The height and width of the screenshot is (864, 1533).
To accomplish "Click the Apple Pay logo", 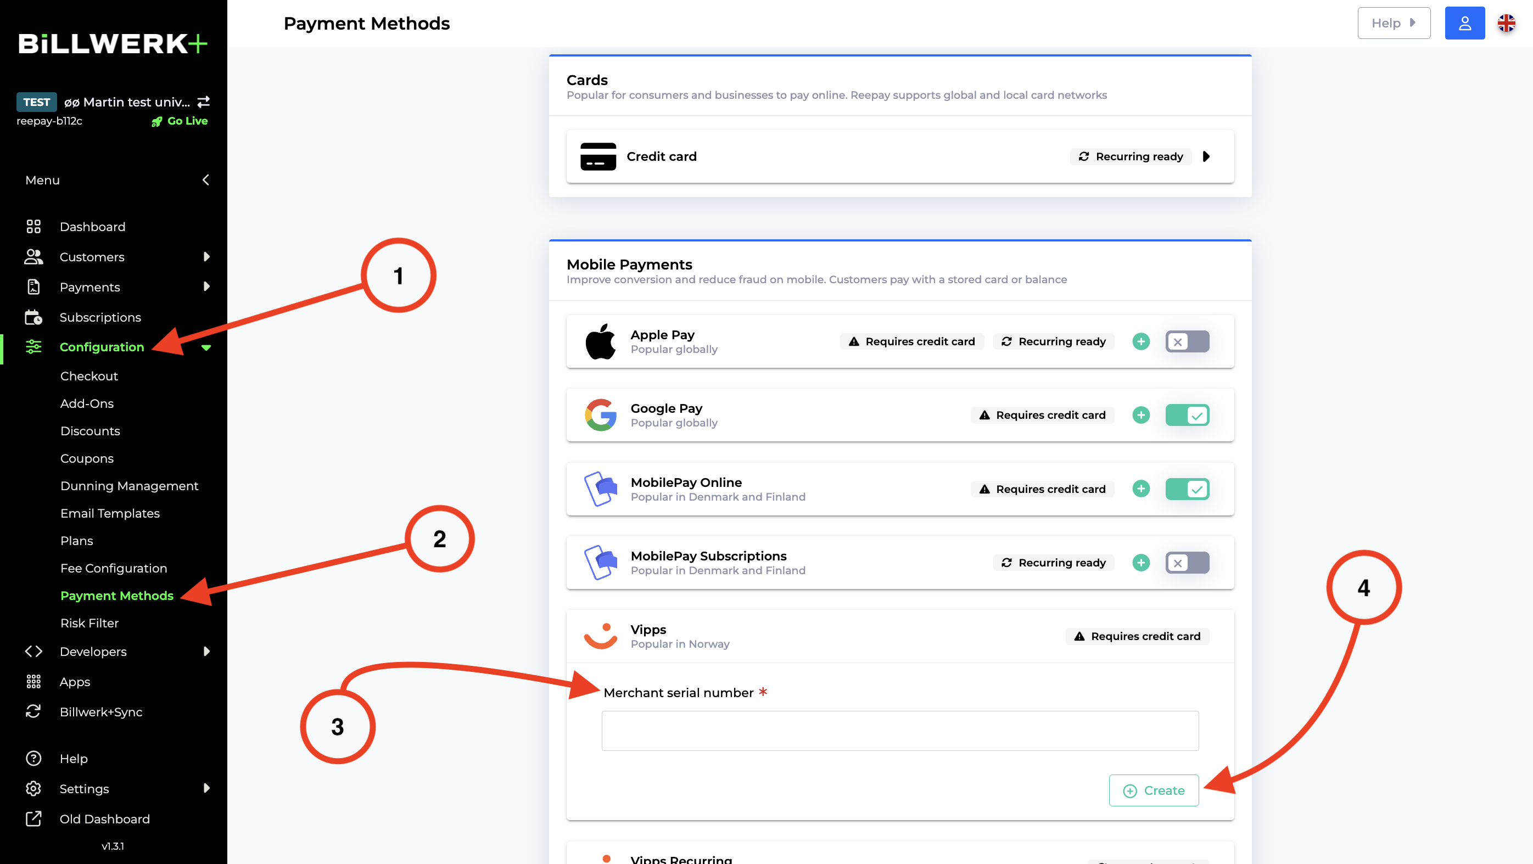I will pyautogui.click(x=601, y=341).
